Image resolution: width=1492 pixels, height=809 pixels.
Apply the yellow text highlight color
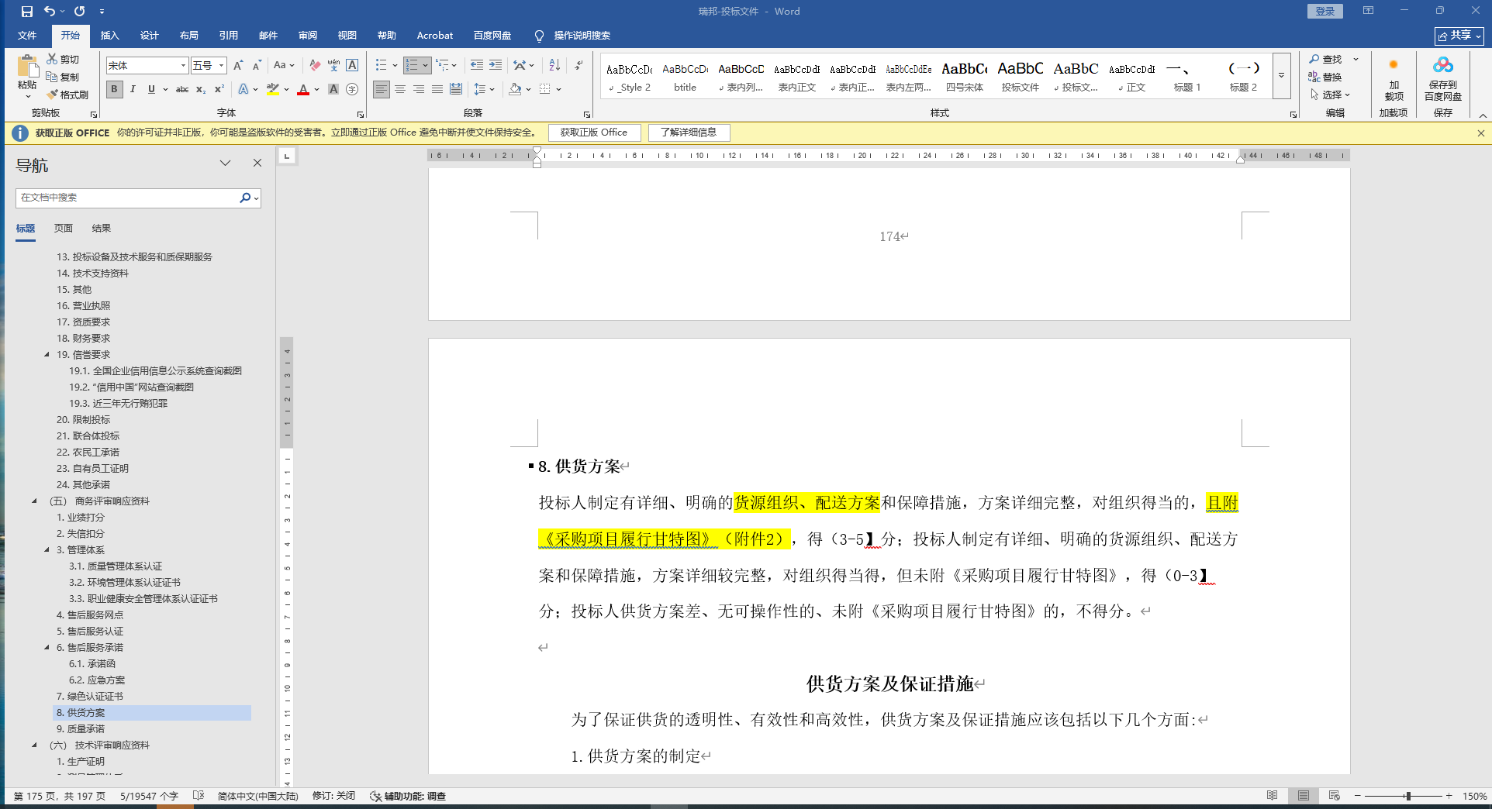click(272, 90)
